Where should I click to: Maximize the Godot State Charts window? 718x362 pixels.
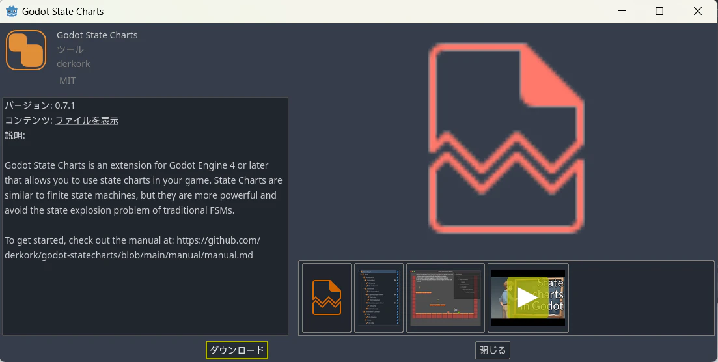pos(659,11)
